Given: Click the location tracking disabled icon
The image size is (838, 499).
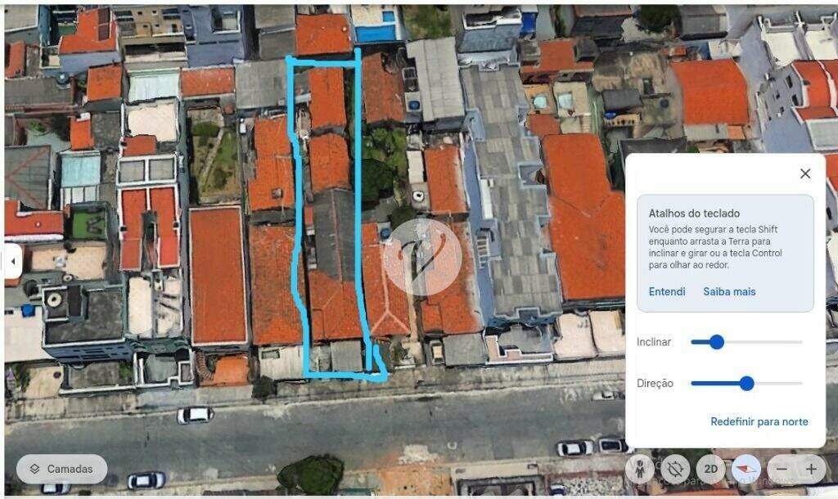Looking at the screenshot, I should coord(675,469).
